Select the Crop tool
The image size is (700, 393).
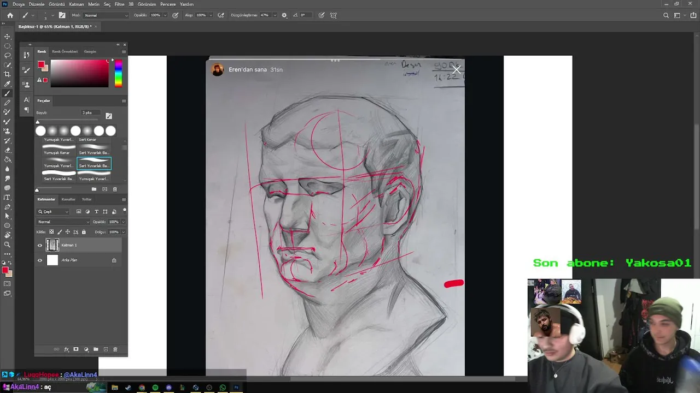(x=7, y=74)
